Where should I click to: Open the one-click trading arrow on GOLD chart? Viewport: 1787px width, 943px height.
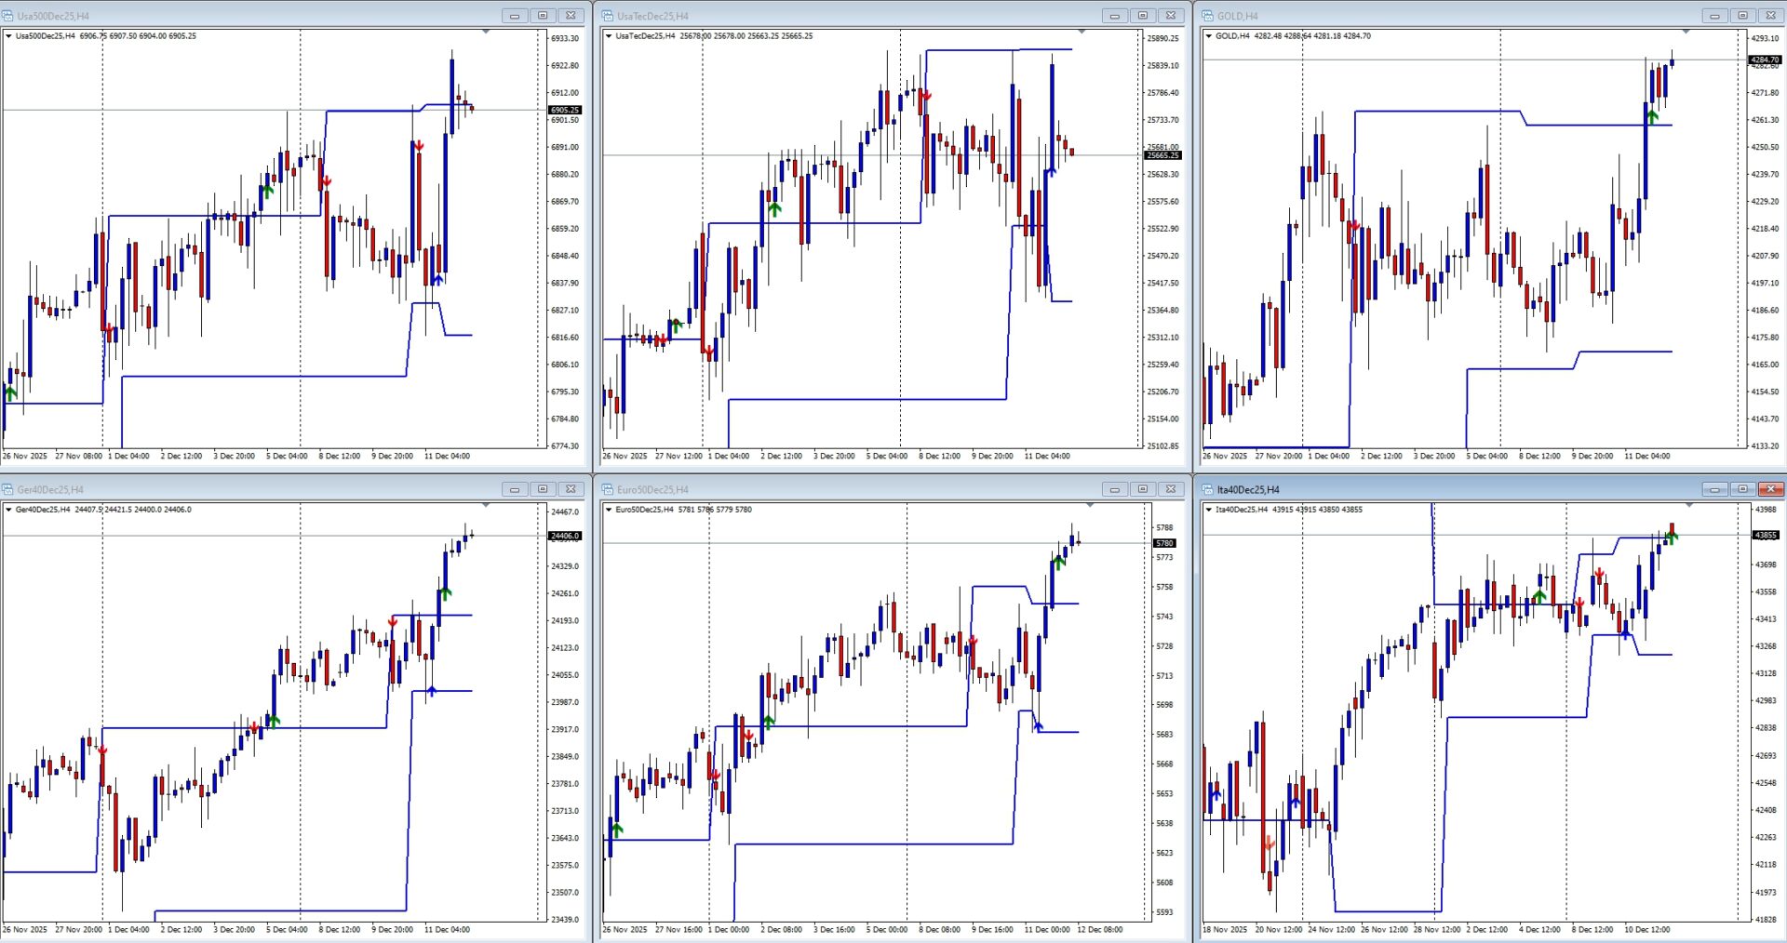coord(1209,36)
